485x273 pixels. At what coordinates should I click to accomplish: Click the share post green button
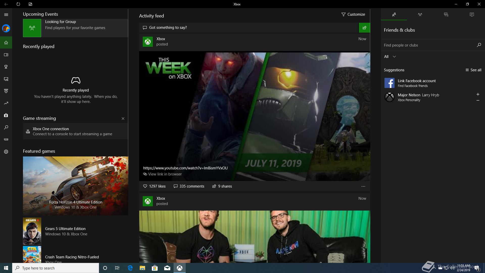[364, 28]
